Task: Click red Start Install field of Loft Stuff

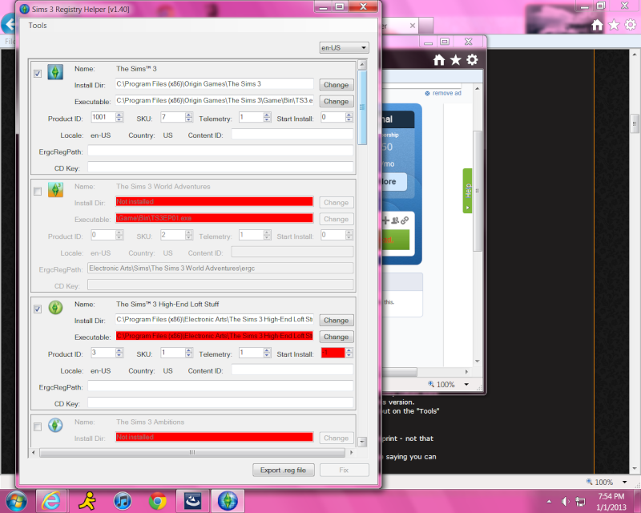Action: pyautogui.click(x=333, y=353)
